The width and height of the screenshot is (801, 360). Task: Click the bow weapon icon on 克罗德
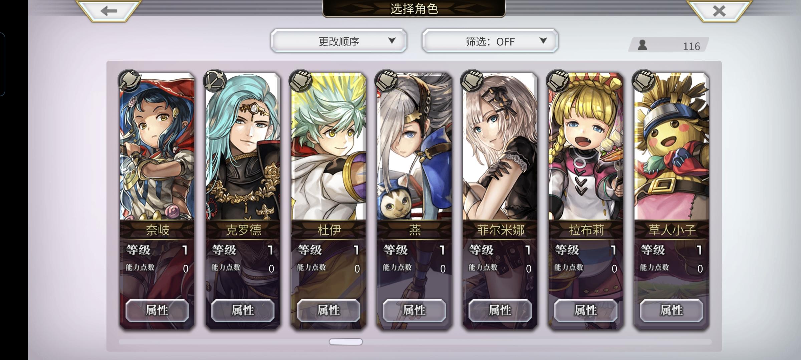click(215, 81)
